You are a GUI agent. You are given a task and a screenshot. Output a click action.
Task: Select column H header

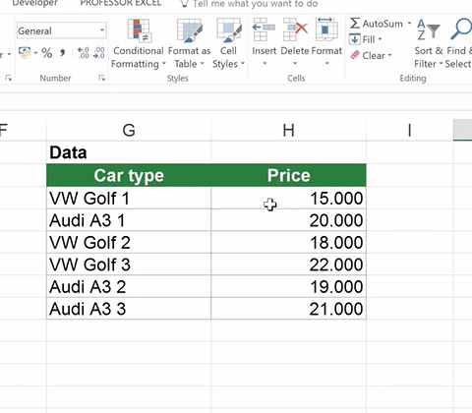pyautogui.click(x=288, y=130)
